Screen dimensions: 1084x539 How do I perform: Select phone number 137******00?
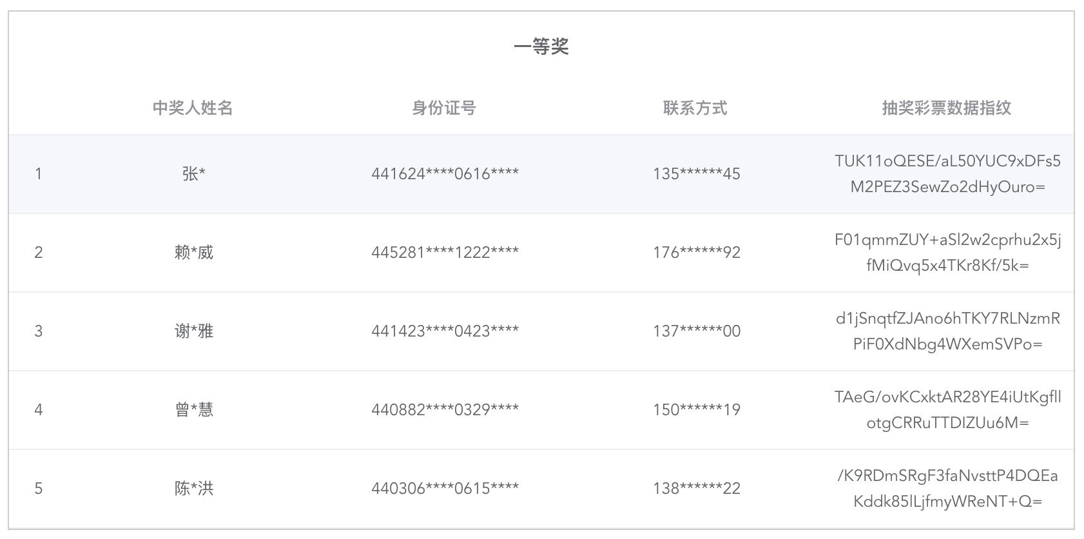(x=696, y=331)
